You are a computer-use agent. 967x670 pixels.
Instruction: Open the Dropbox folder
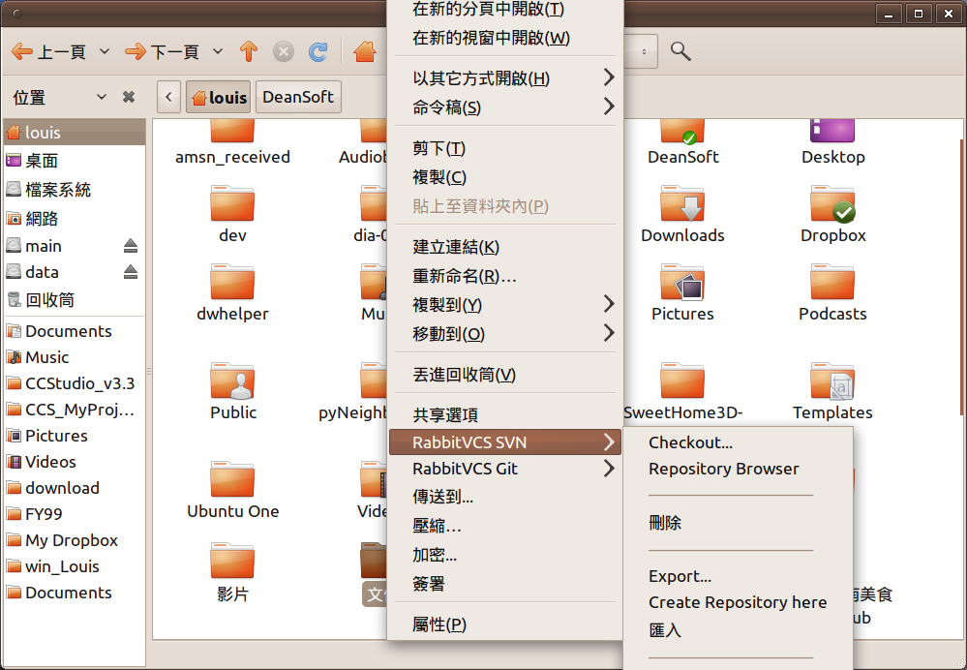point(832,213)
